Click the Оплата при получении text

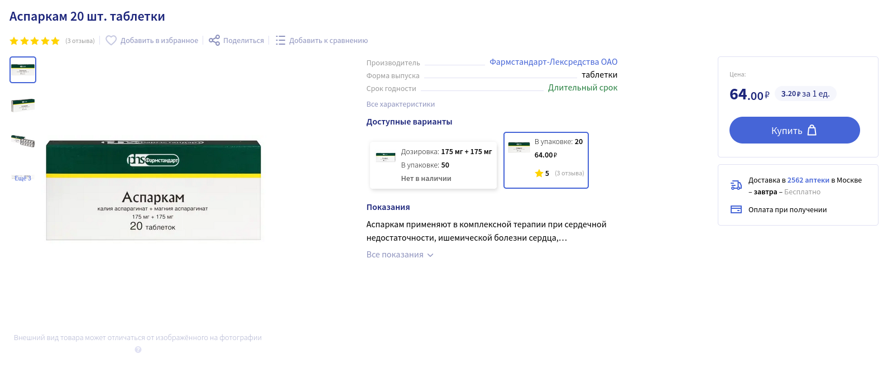click(x=788, y=210)
